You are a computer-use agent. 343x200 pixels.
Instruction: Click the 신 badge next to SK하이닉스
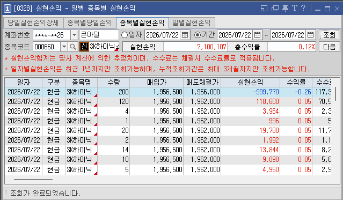click(84, 47)
